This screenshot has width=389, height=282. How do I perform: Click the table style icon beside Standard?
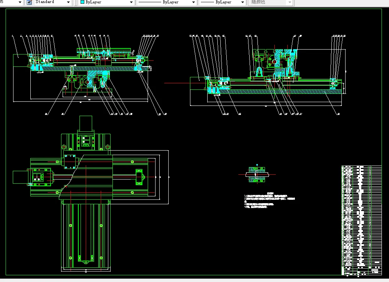(29, 2)
